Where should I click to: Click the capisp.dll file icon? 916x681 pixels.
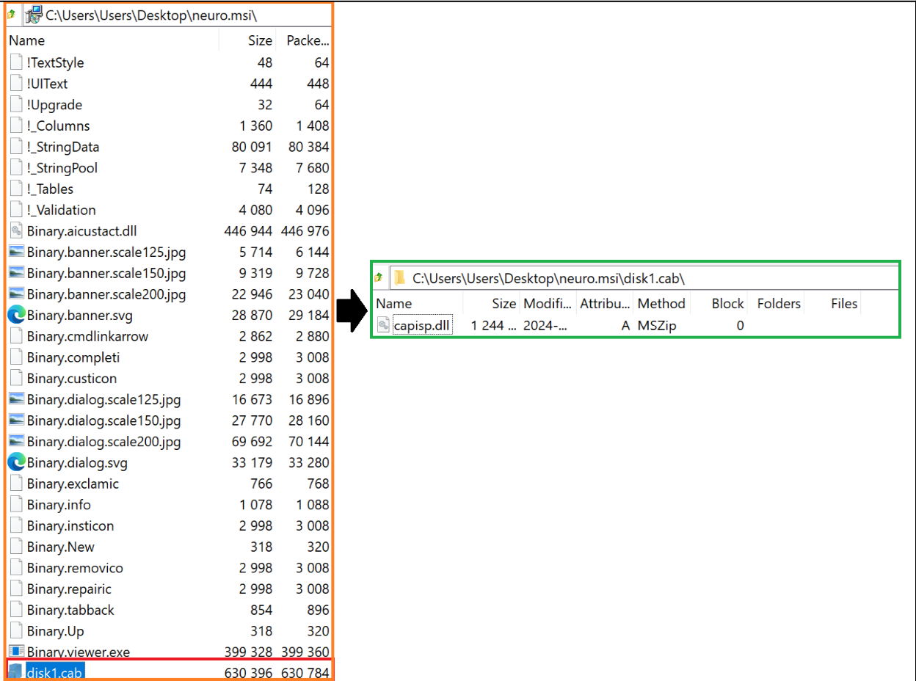(x=383, y=326)
